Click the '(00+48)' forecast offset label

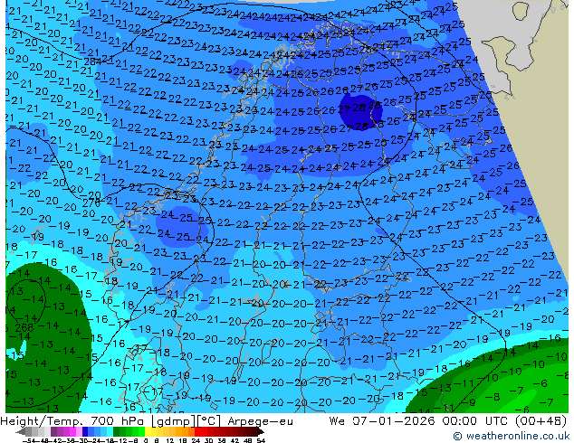tap(541, 421)
